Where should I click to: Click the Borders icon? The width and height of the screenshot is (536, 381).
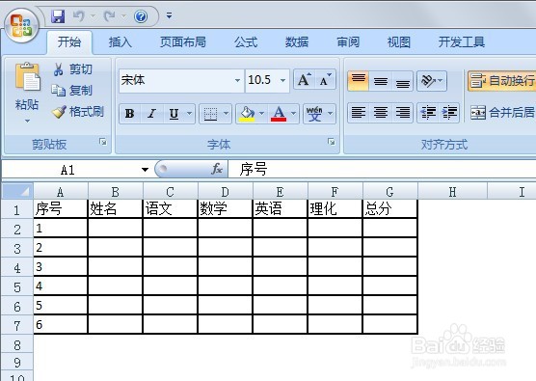click(x=210, y=114)
